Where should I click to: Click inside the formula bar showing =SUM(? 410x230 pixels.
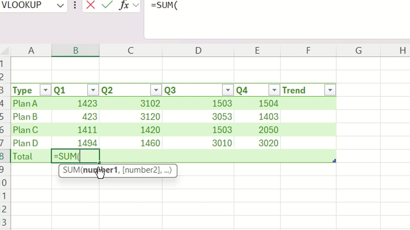pyautogui.click(x=277, y=19)
